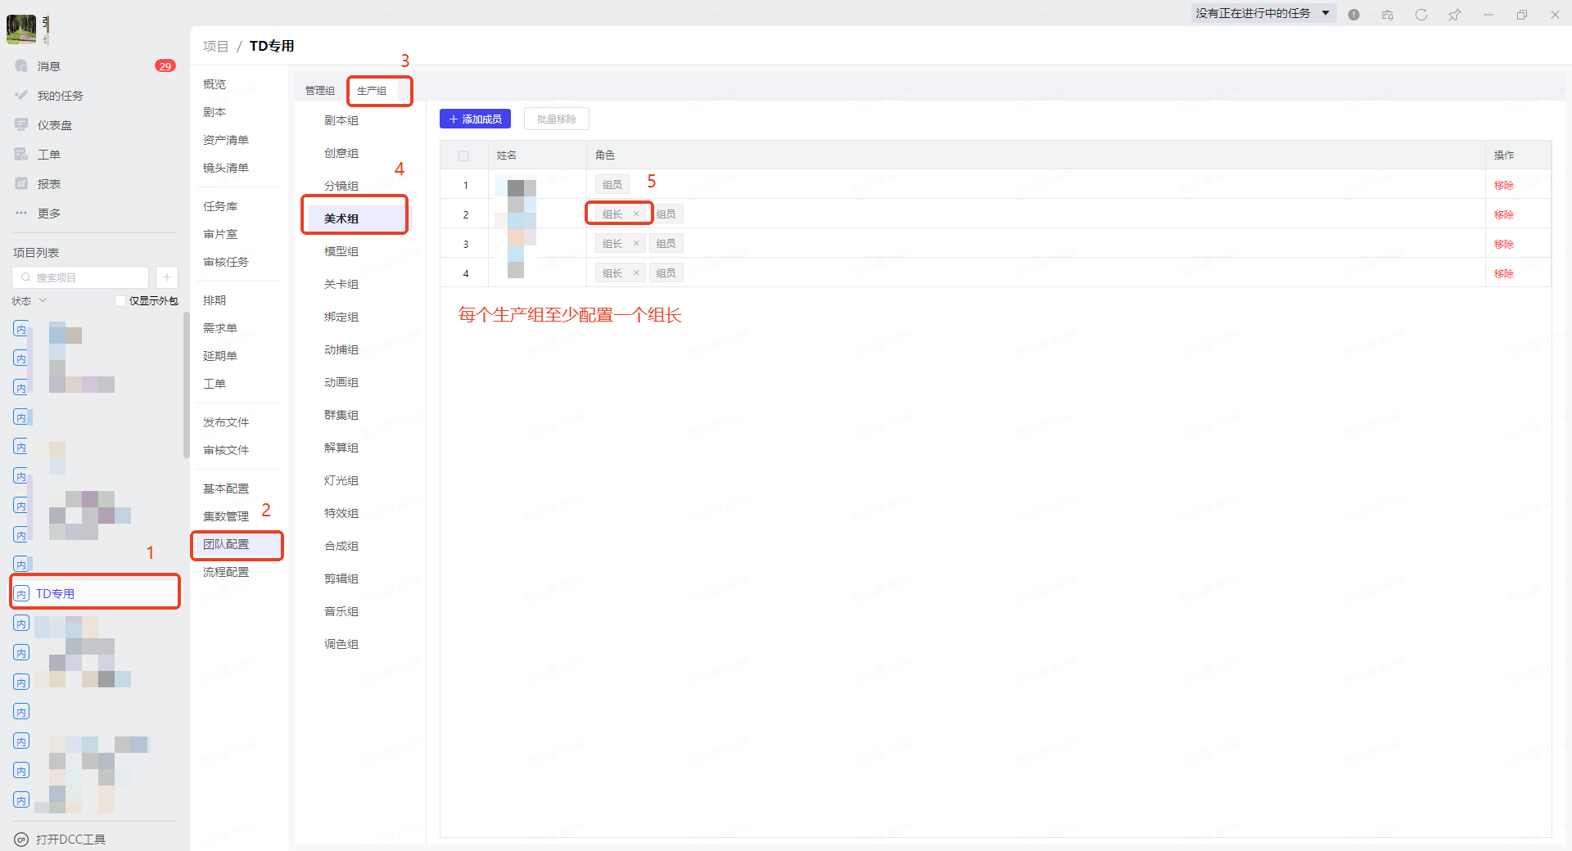Click the 打开DCC工具 label text
This screenshot has height=851, width=1572.
click(x=71, y=840)
